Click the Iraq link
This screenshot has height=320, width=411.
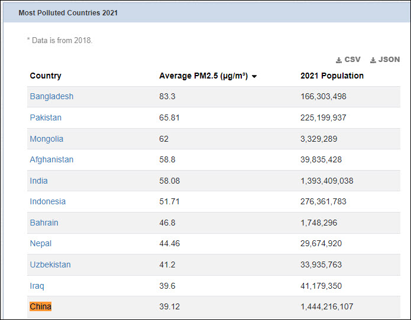[x=37, y=286]
